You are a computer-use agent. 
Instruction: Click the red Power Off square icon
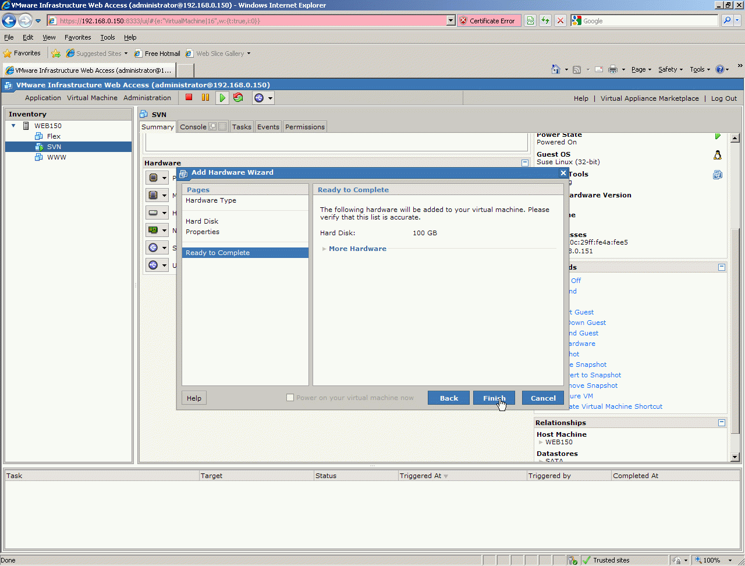tap(189, 98)
